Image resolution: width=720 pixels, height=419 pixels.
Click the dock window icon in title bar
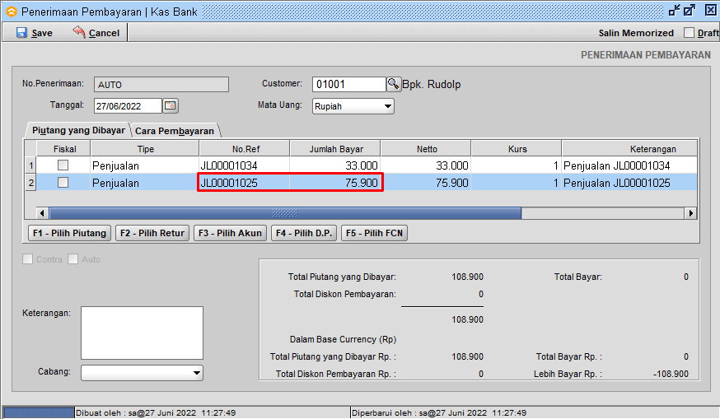[x=675, y=10]
